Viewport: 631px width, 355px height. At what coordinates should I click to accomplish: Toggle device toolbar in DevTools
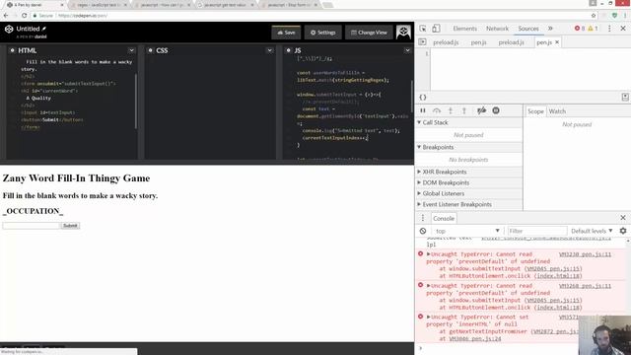tap(436, 29)
